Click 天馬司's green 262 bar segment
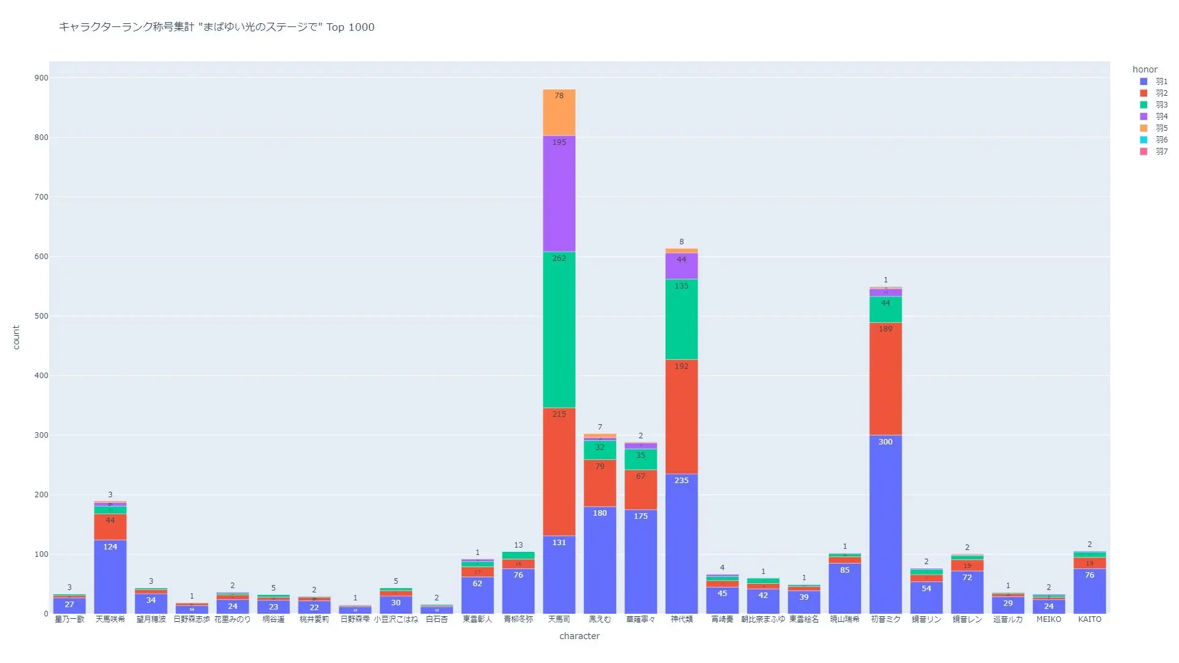 [x=559, y=330]
